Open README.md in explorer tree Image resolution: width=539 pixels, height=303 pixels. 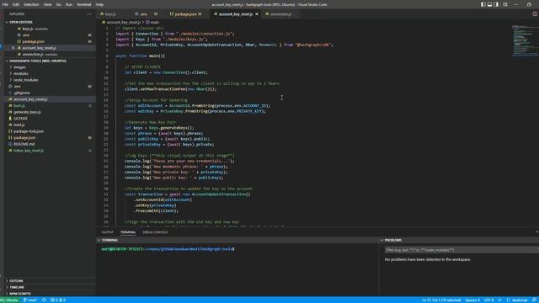[x=24, y=144]
